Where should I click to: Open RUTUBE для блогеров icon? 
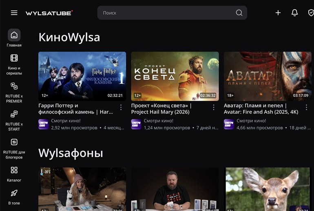coord(14,142)
